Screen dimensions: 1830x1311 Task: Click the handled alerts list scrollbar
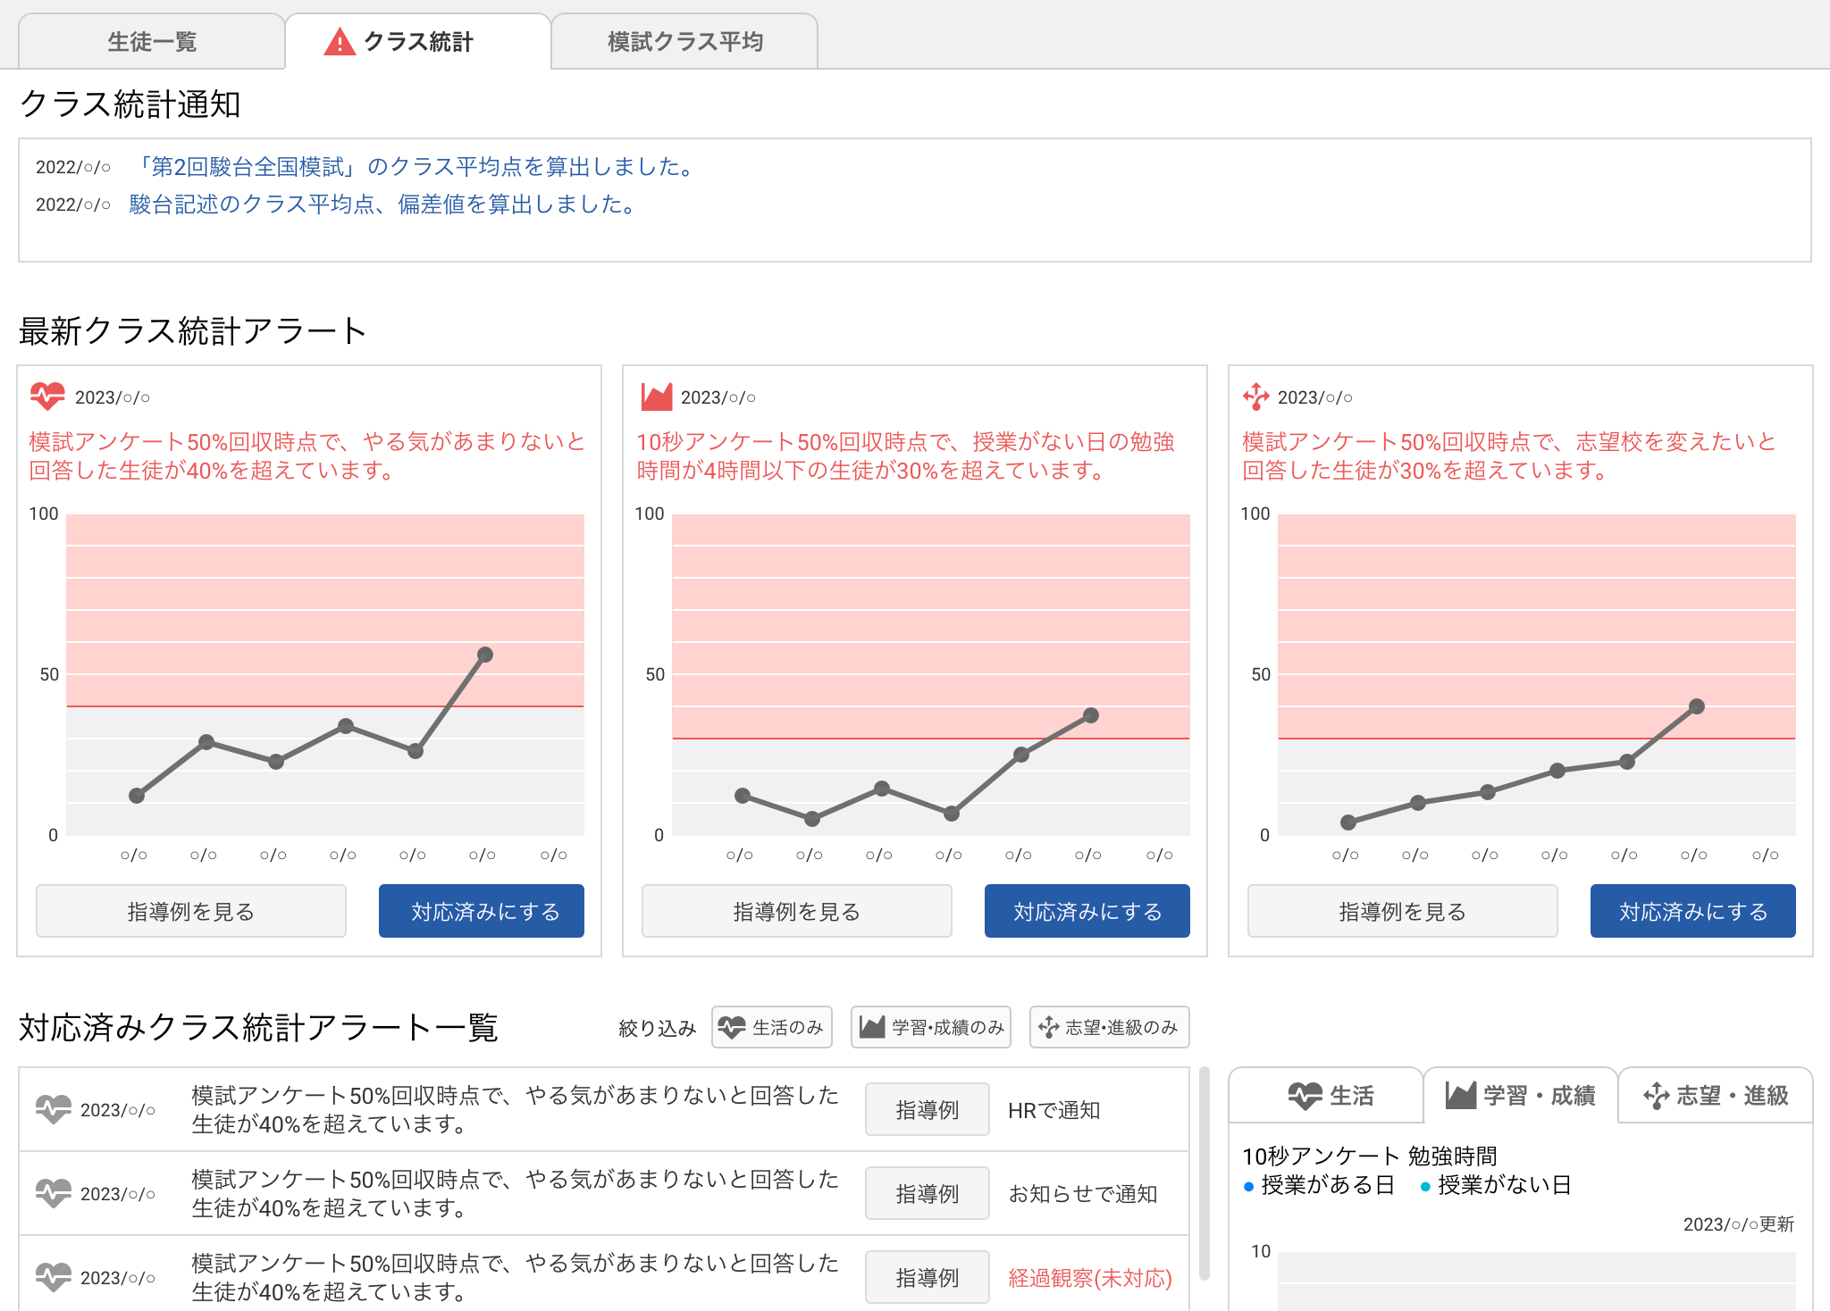click(1204, 1173)
